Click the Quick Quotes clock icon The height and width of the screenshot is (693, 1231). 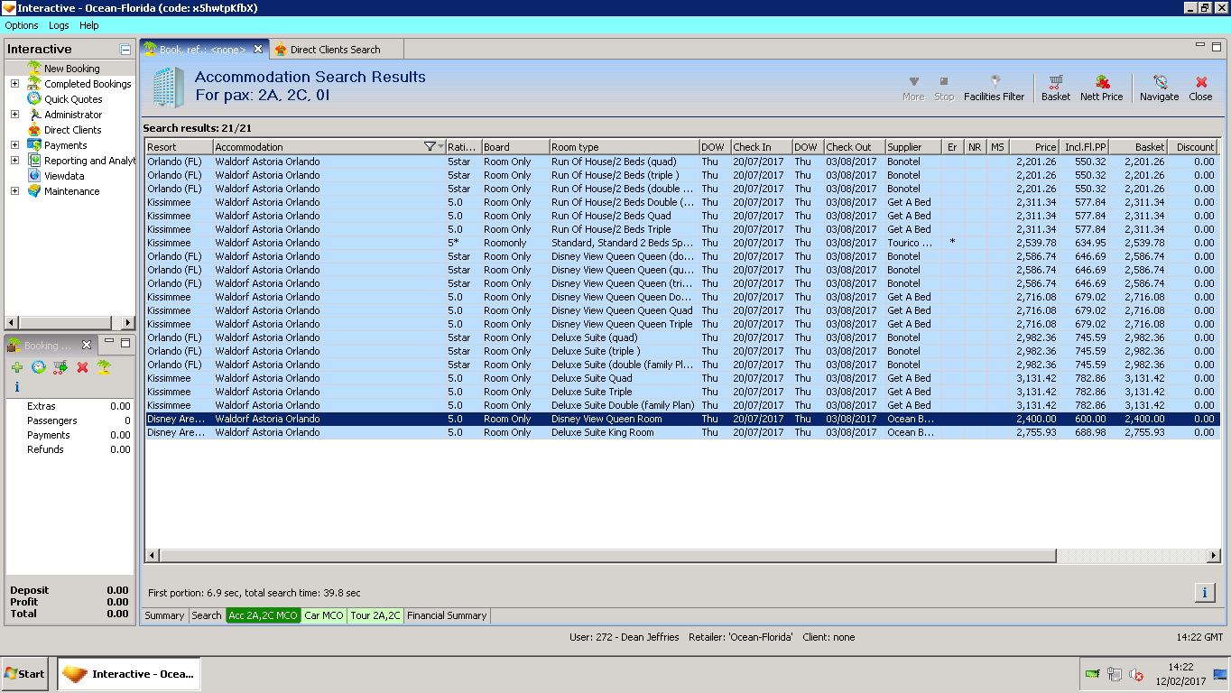pyautogui.click(x=34, y=99)
